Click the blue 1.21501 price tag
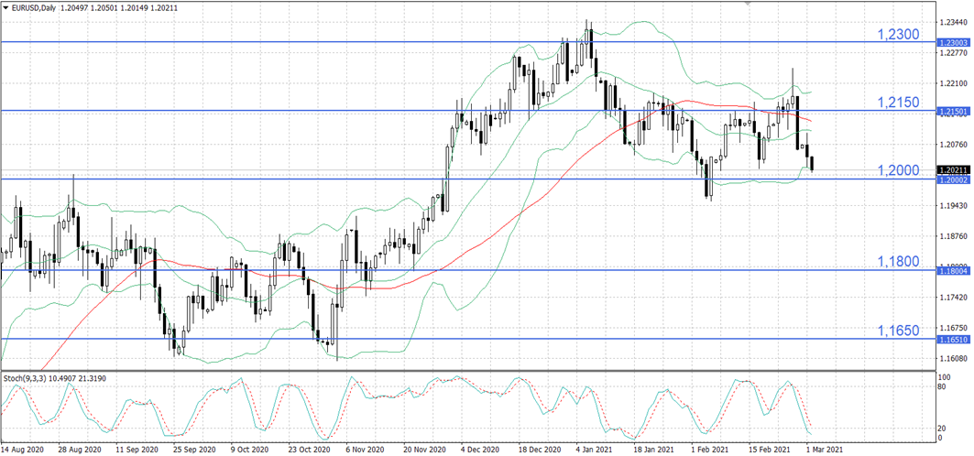Viewport: 974px width, 456px height. click(954, 111)
